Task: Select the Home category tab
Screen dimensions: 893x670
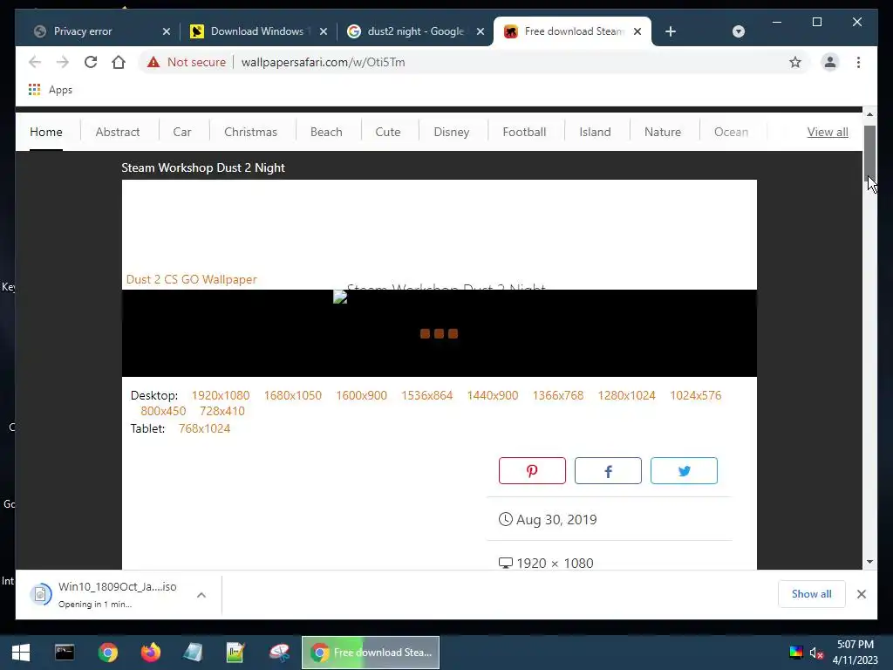Action: click(x=46, y=132)
